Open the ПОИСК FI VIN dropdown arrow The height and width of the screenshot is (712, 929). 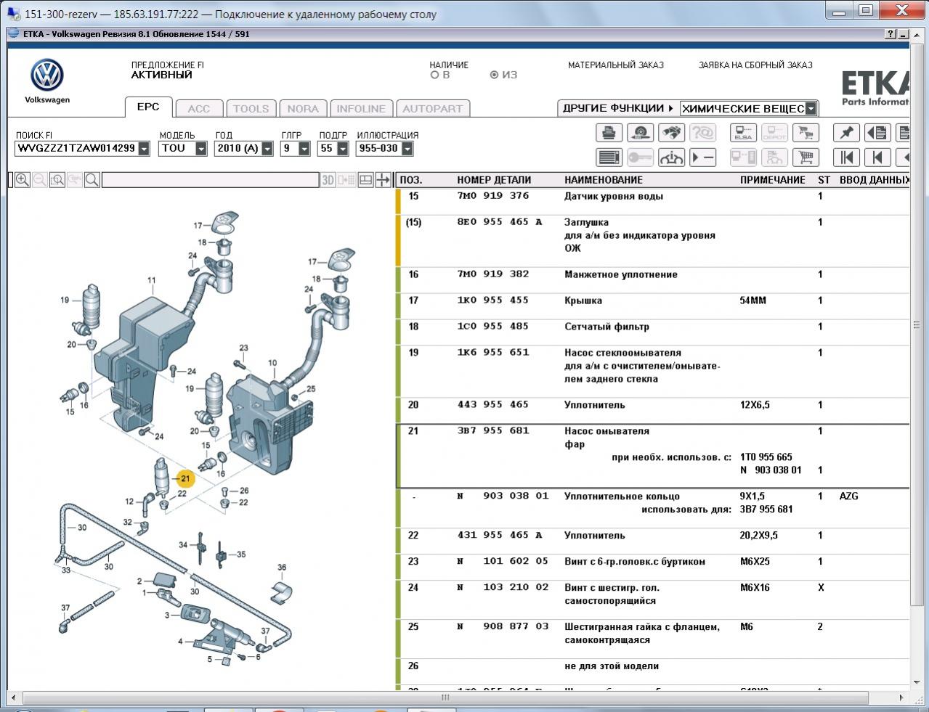[144, 148]
